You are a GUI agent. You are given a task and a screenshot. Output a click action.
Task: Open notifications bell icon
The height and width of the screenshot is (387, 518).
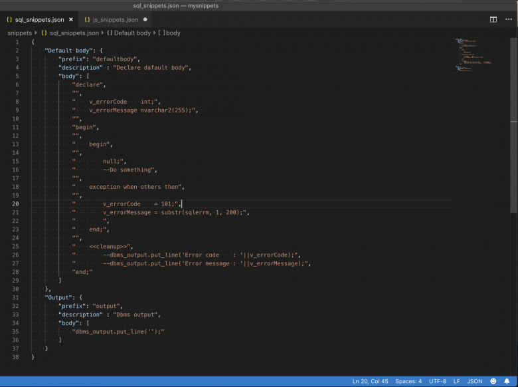click(507, 381)
